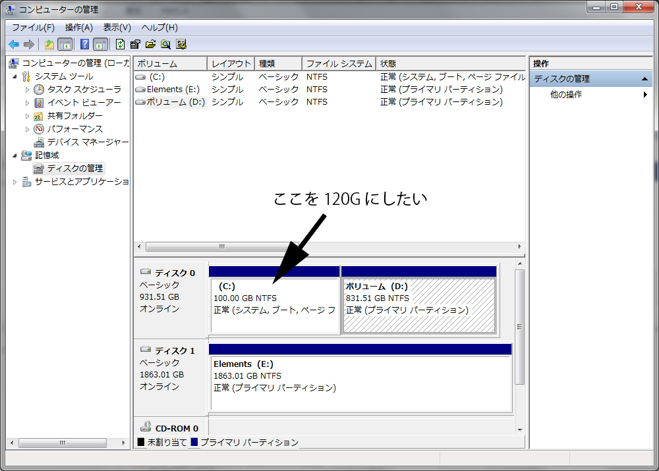The image size is (659, 471).
Task: Open the 操作(A) menu
Action: click(78, 28)
